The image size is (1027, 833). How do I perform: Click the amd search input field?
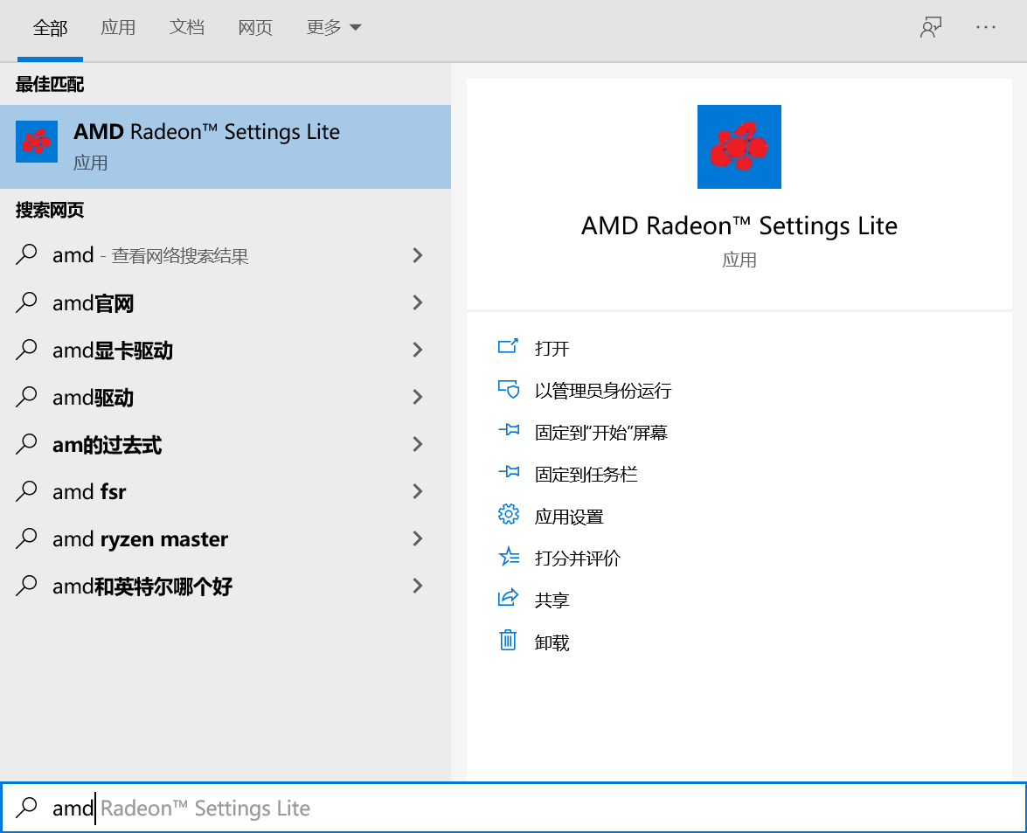(x=514, y=808)
